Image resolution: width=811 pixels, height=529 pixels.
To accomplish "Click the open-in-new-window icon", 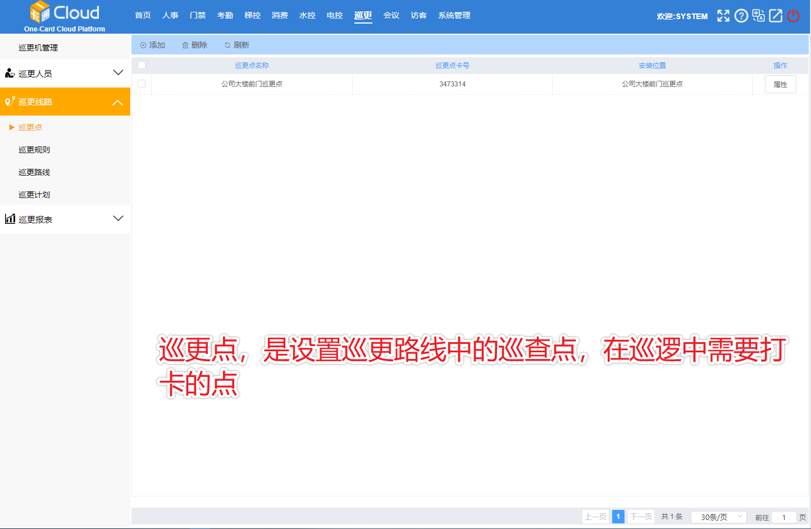I will click(x=776, y=16).
